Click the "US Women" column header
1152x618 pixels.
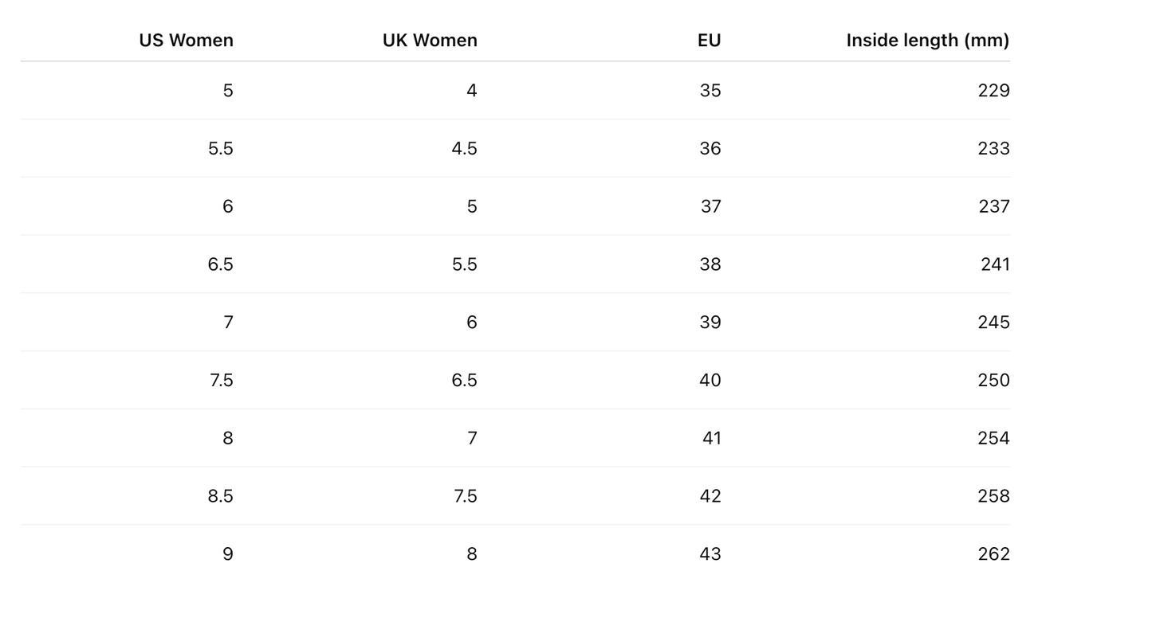pos(186,41)
